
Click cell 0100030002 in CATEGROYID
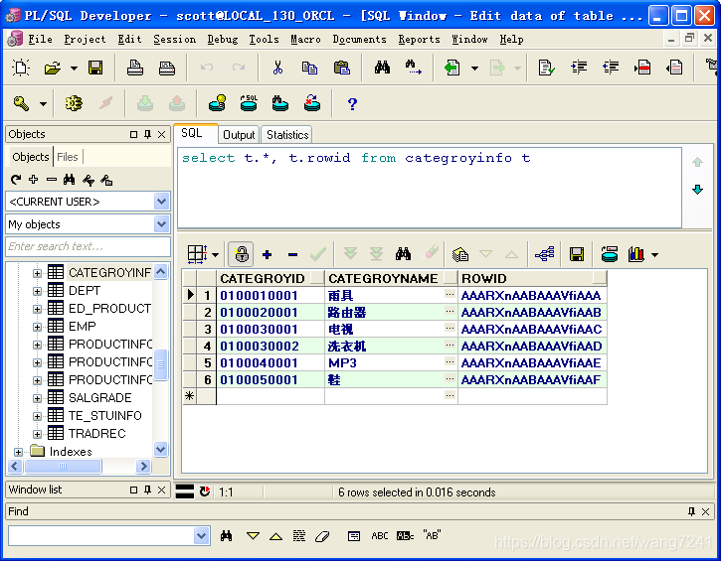click(x=270, y=347)
